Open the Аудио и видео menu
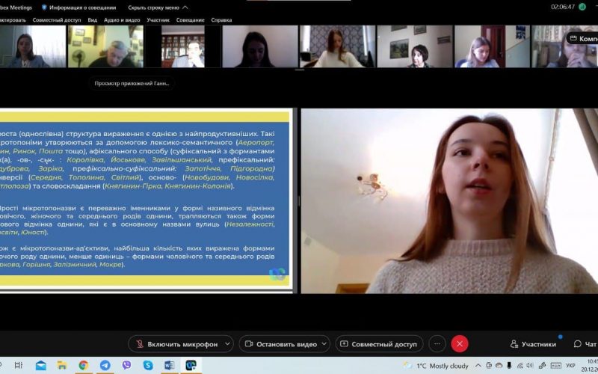Viewport: 598px width, 374px height. click(120, 20)
